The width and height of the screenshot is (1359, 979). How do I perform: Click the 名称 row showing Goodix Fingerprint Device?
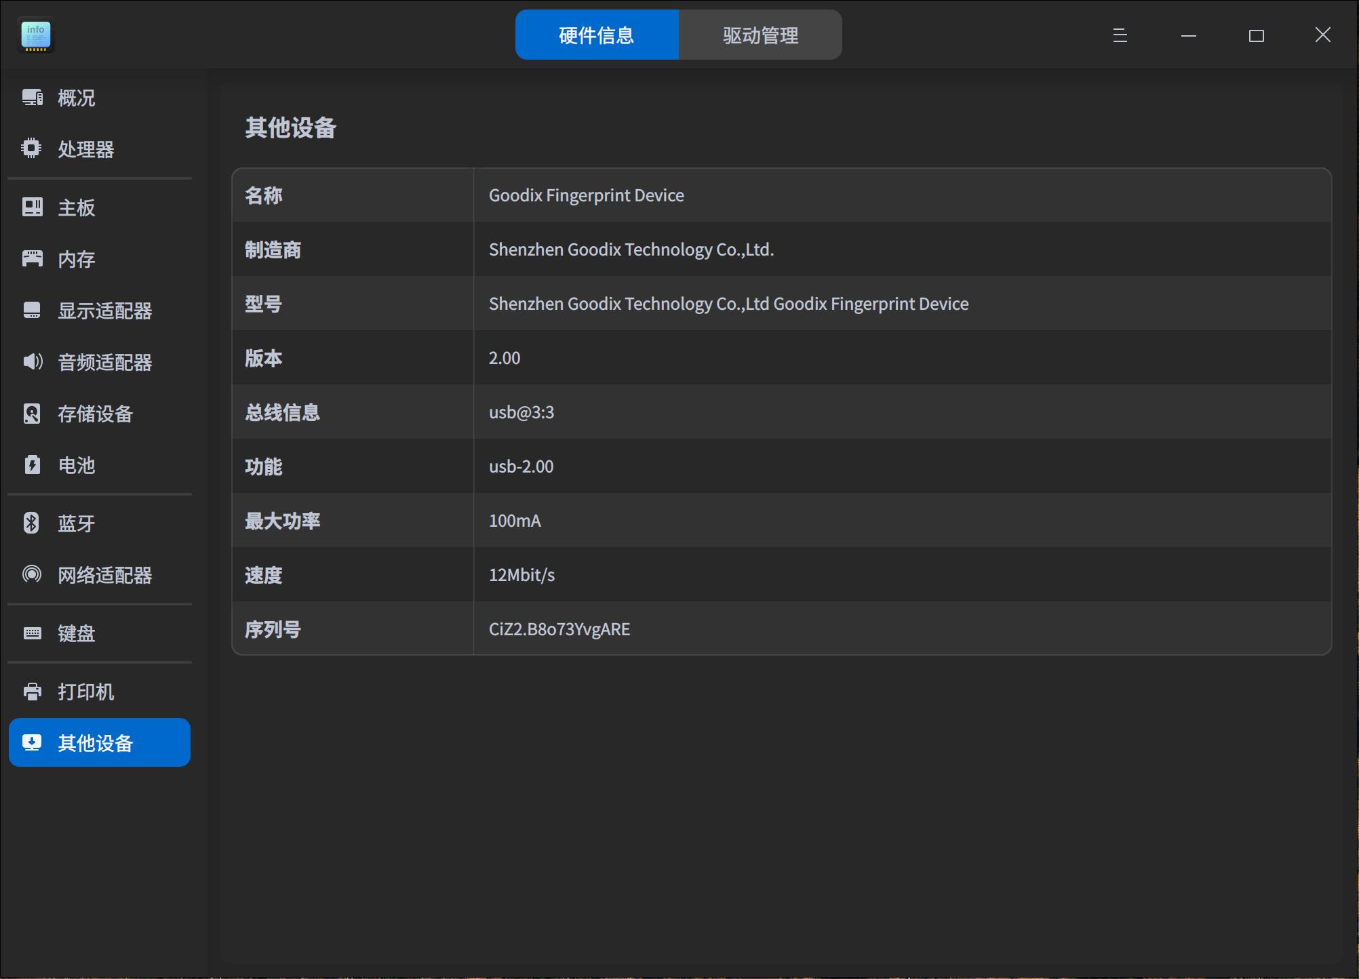(x=586, y=195)
